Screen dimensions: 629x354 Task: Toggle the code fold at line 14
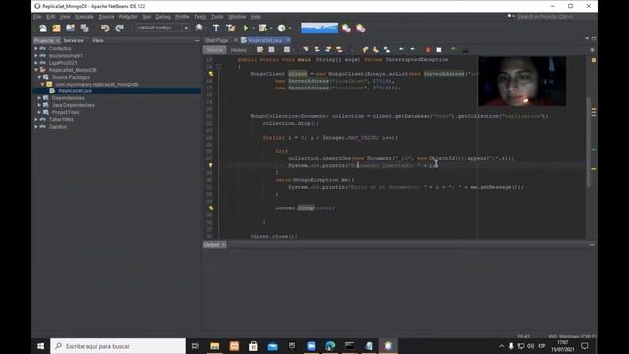pos(218,67)
